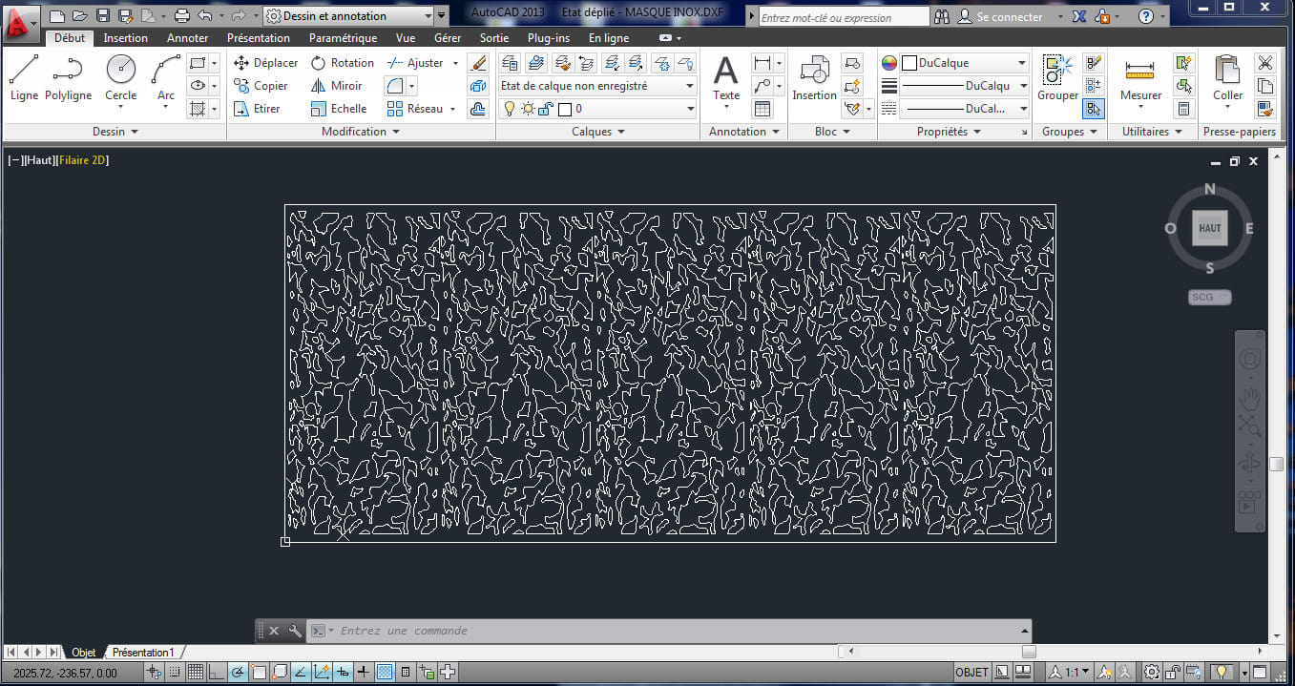1295x686 pixels.
Task: Click the Undo arrow icon
Action: pos(204,16)
